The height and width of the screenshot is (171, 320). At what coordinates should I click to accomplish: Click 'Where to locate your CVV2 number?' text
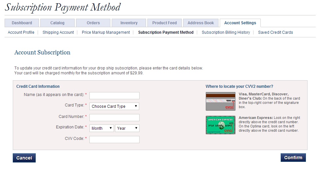click(x=239, y=86)
